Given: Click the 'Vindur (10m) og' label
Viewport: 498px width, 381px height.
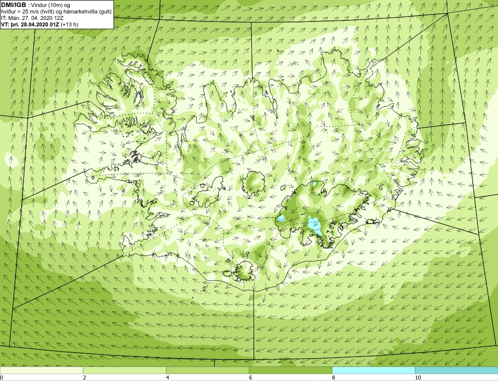Looking at the screenshot, I should 51,5.
